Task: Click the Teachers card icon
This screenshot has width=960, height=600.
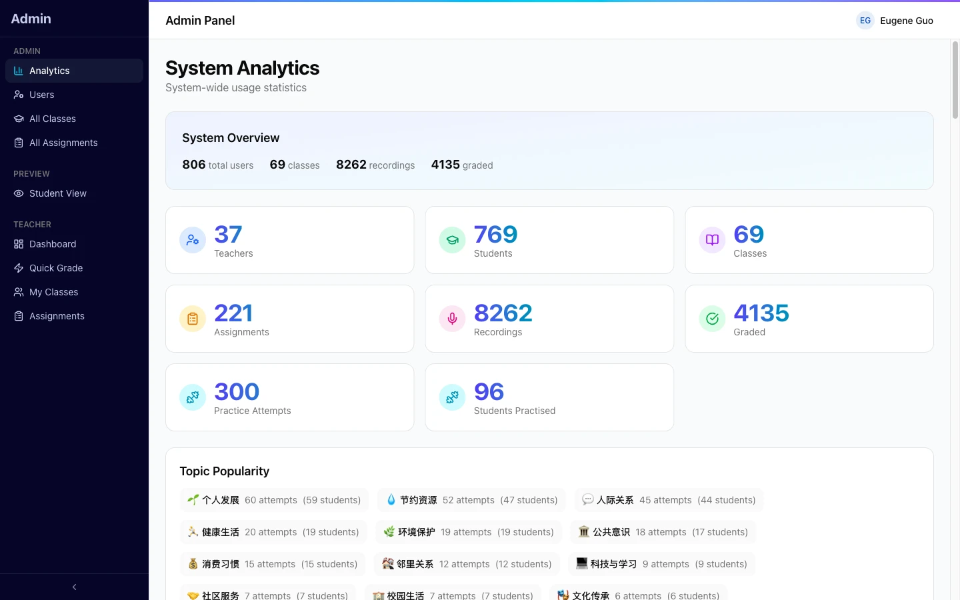Action: click(x=193, y=240)
